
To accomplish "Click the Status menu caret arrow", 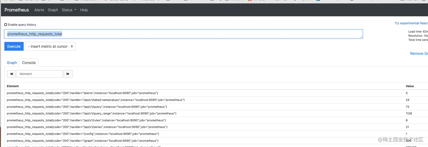I will [x=76, y=10].
